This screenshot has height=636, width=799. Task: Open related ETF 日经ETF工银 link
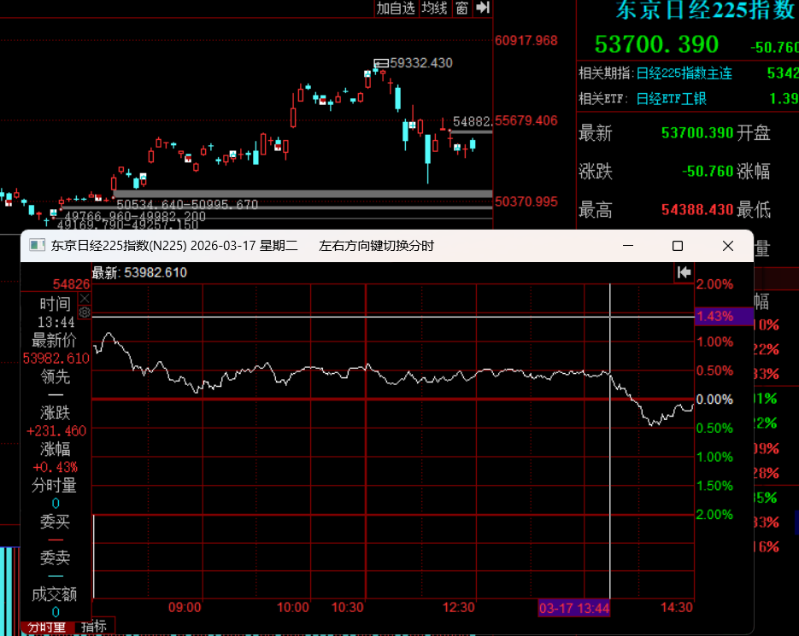click(x=672, y=98)
